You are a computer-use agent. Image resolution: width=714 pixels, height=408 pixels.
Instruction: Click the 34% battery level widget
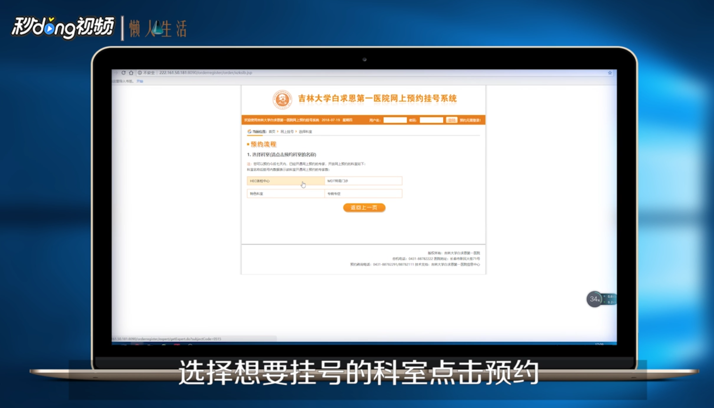pyautogui.click(x=594, y=299)
